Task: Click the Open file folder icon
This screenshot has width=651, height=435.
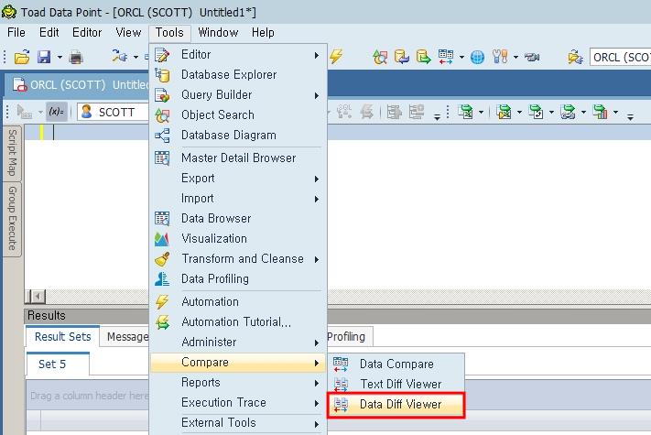Action: tap(22, 57)
